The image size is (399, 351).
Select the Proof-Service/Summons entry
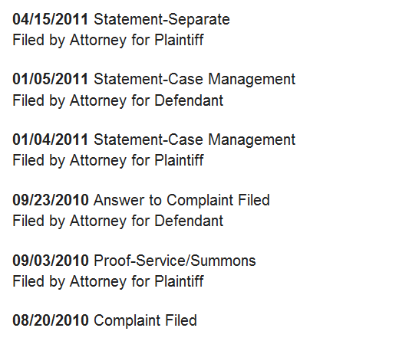(x=175, y=261)
